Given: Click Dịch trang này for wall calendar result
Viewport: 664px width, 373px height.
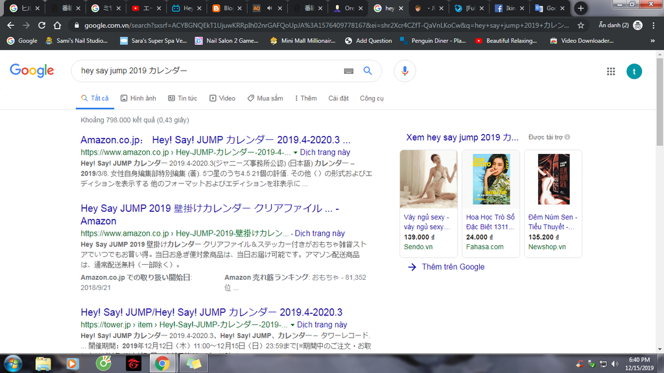Looking at the screenshot, I should [x=320, y=233].
